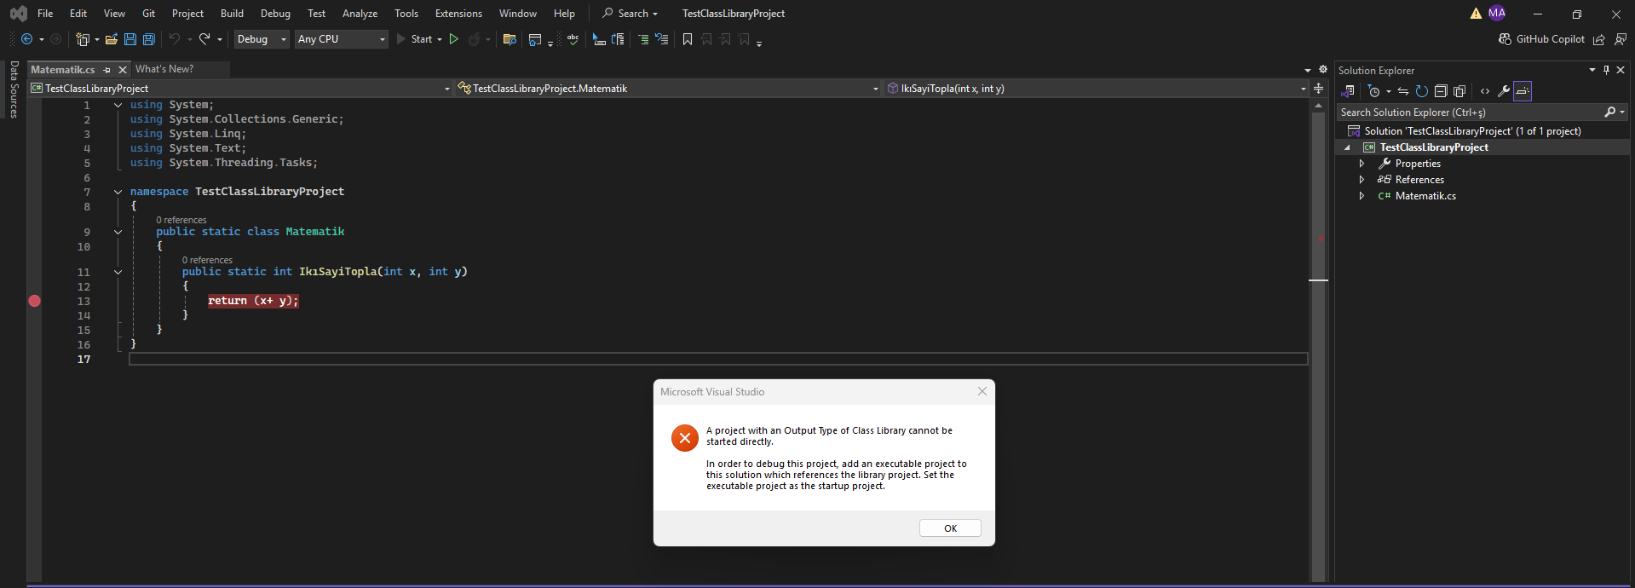1635x588 pixels.
Task: Open the MA account avatar
Action: pos(1497,13)
